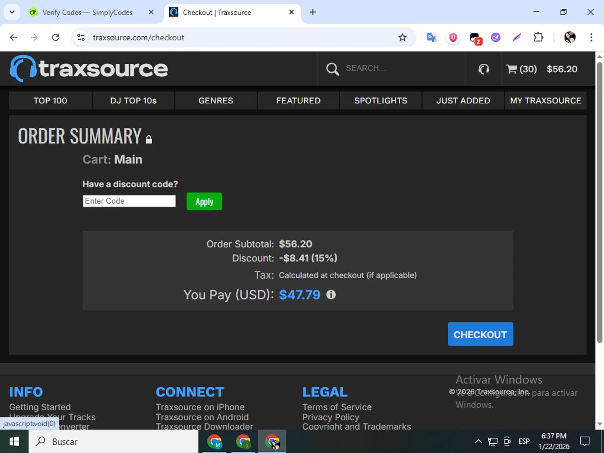Image resolution: width=604 pixels, height=453 pixels.
Task: Select the Checkout | Traxsource tab
Action: 217,12
